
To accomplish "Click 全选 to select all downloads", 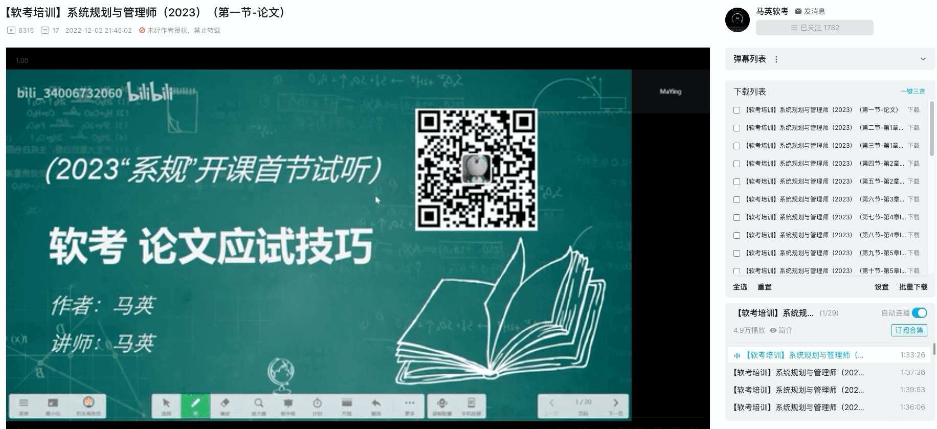I will coord(740,287).
